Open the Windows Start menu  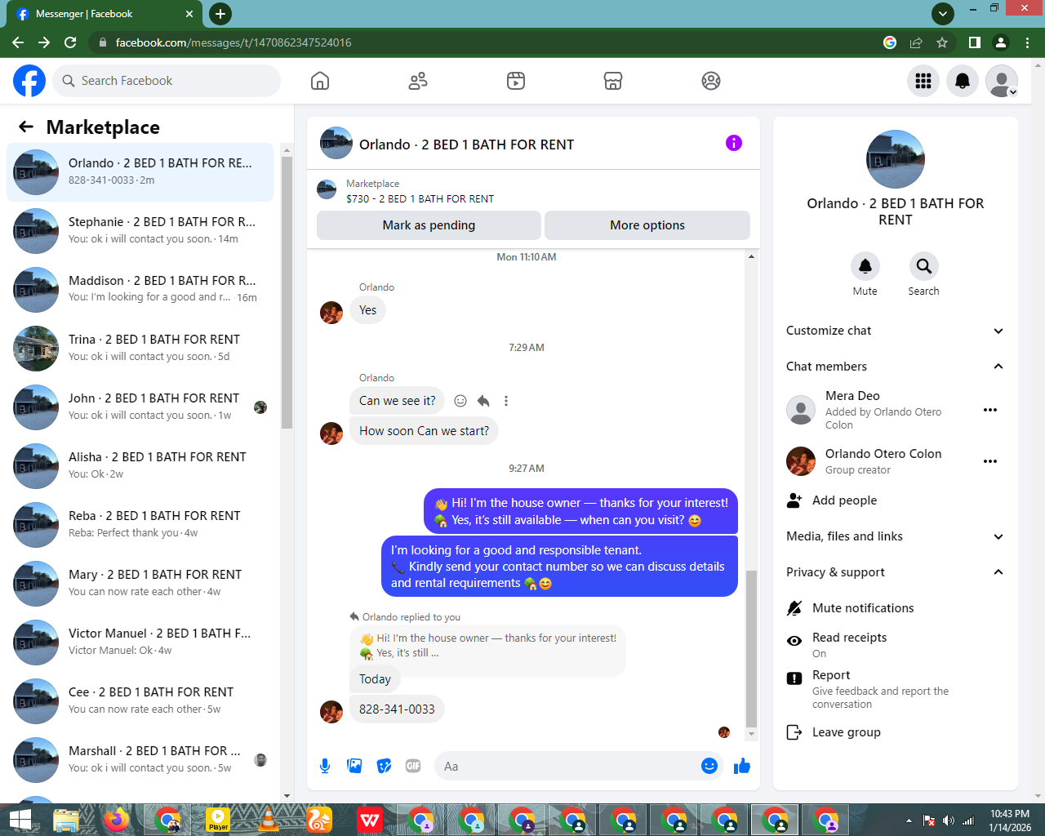coord(20,820)
